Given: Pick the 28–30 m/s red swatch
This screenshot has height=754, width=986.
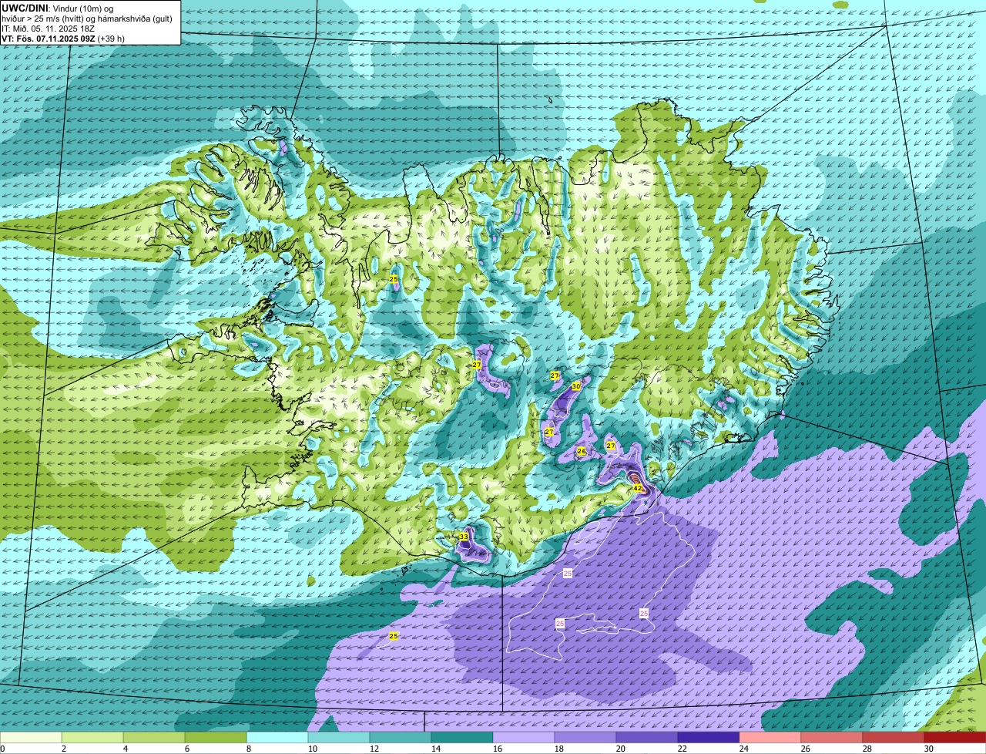Looking at the screenshot, I should coord(894,738).
